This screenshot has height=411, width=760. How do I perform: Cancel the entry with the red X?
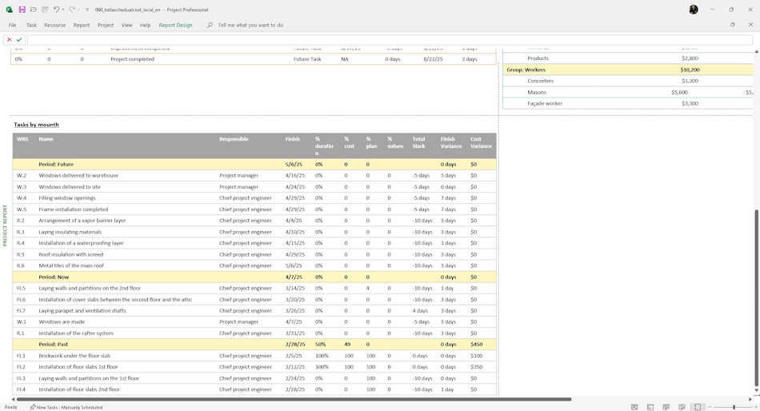pos(10,40)
